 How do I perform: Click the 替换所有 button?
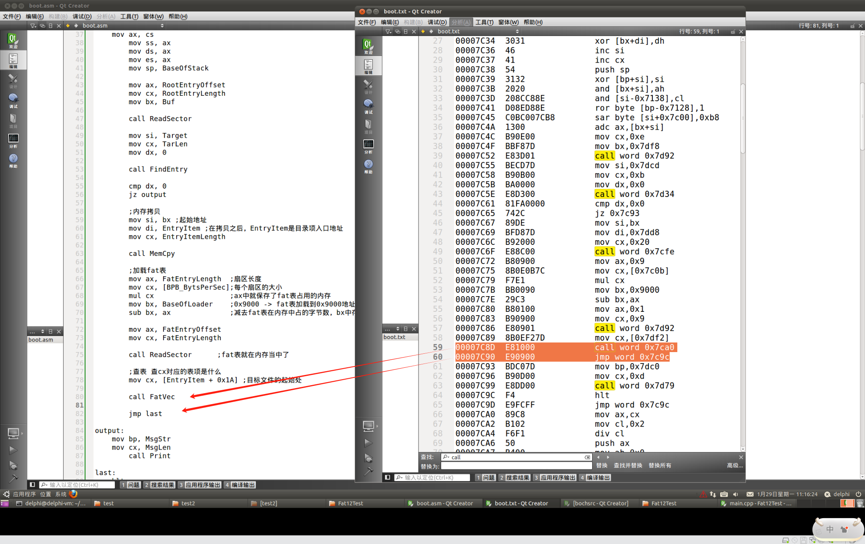660,465
